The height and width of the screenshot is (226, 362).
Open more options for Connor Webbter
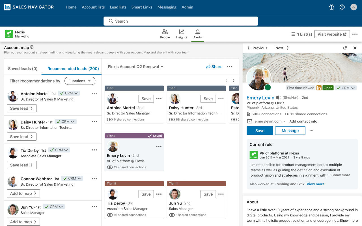(x=94, y=178)
